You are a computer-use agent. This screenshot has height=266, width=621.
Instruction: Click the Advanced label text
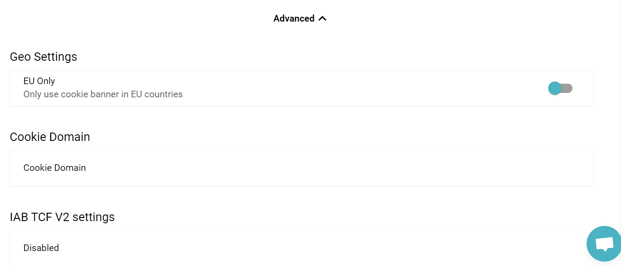[x=294, y=18]
